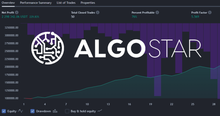Click the Total Closed Trades info icon
Image resolution: width=220 pixels, height=116 pixels.
98,12
